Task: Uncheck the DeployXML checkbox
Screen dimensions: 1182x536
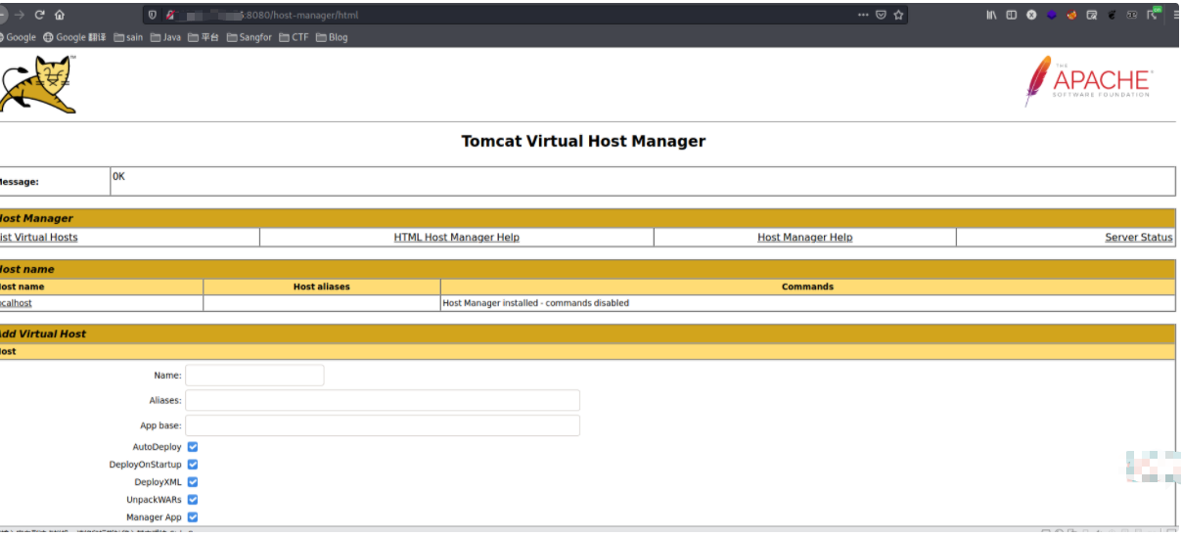Action: click(x=193, y=482)
